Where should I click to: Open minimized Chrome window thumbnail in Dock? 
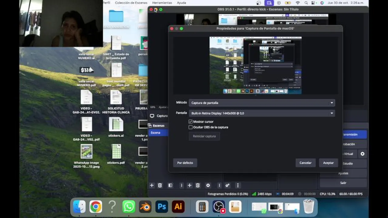tap(275, 207)
